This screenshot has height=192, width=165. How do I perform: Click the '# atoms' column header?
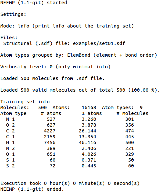click(x=51, y=113)
